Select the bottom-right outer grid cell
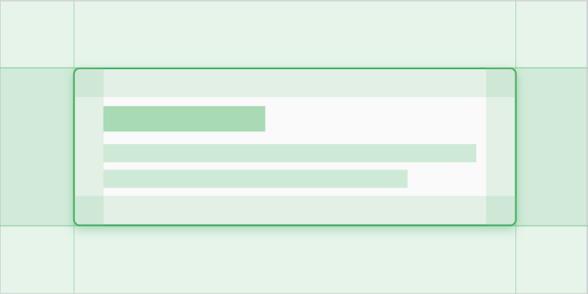 (551, 260)
